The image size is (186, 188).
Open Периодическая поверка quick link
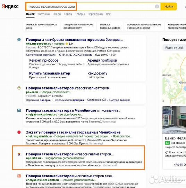tap(69, 100)
